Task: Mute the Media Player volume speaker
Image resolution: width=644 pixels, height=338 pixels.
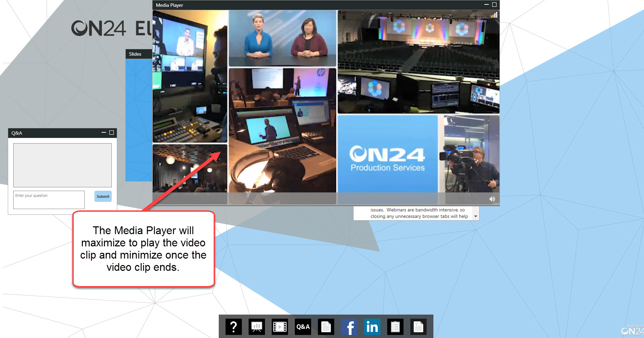Action: (x=492, y=199)
